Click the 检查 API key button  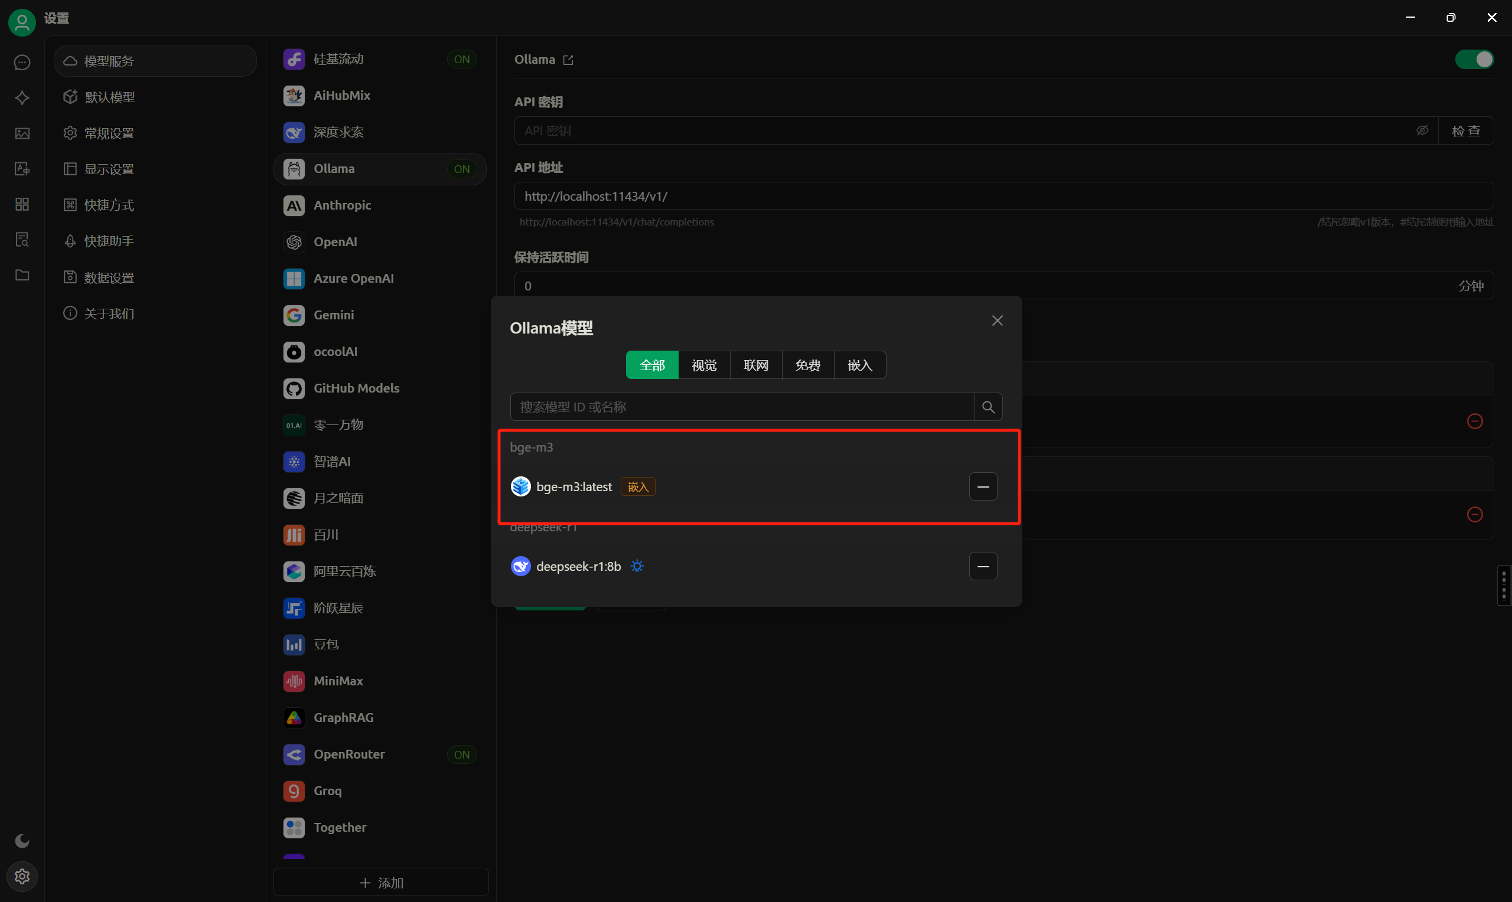pyautogui.click(x=1465, y=130)
